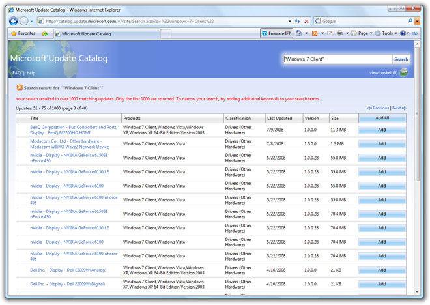The image size is (430, 305).
Task: Click the Add to Favorites Bar icon
Action: tap(45, 33)
